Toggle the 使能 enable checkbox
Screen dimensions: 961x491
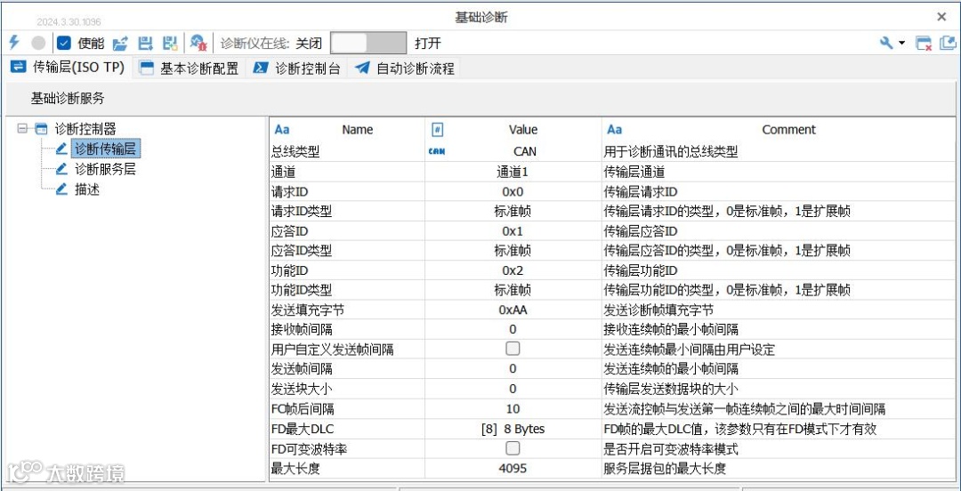[x=64, y=44]
